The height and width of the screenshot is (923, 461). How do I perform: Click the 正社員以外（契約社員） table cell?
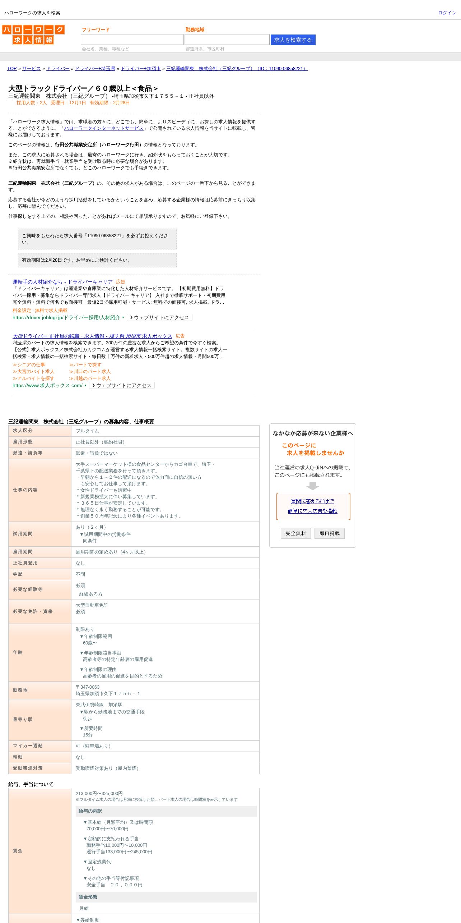[x=165, y=442]
